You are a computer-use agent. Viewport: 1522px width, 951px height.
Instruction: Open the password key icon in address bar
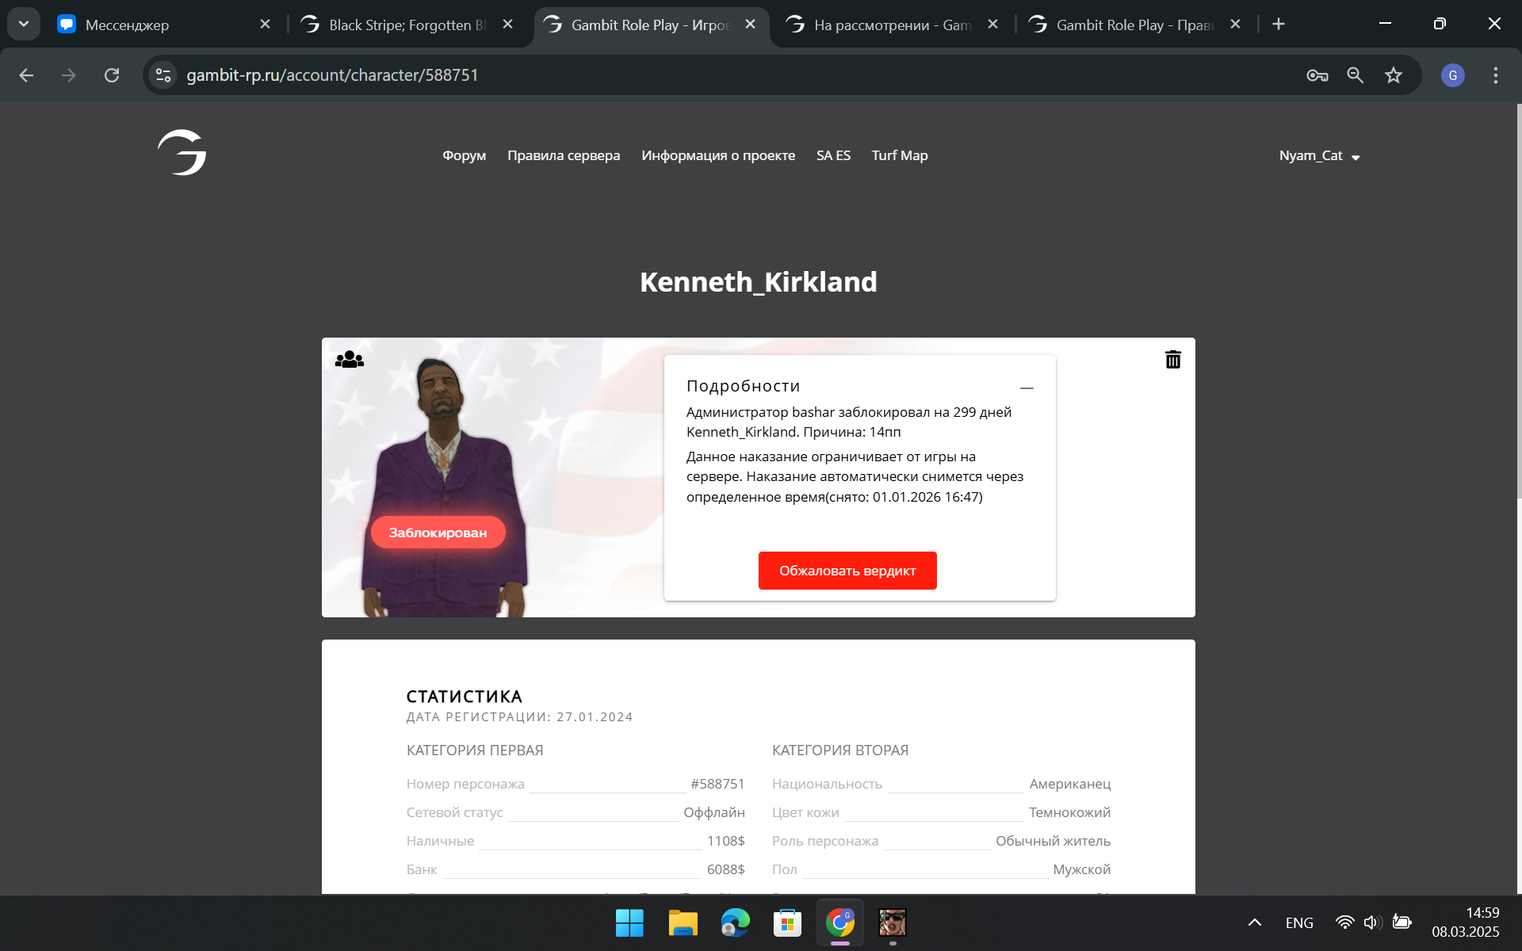click(x=1317, y=75)
